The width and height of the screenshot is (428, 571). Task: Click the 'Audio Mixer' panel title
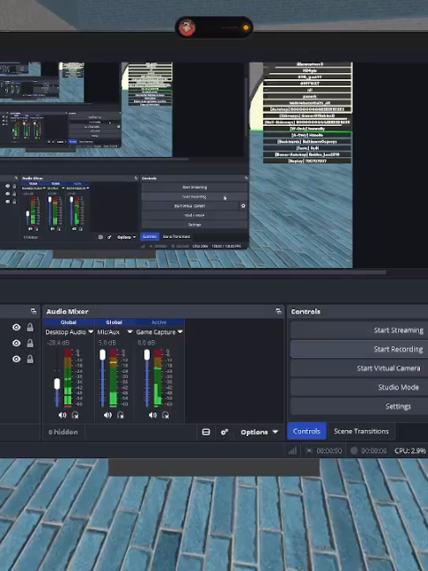[67, 311]
